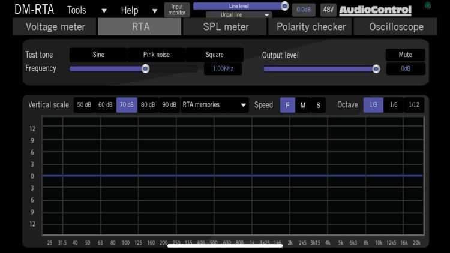
Task: Switch to the Voltage meter tab
Action: pos(55,26)
